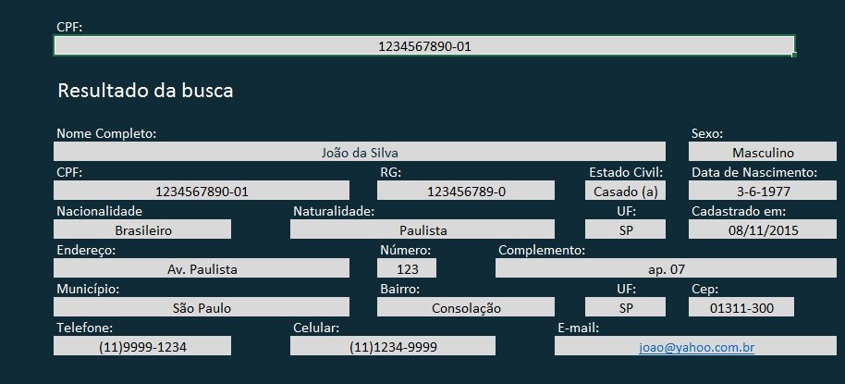Select the Complemento field ap. 07

pyautogui.click(x=666, y=268)
